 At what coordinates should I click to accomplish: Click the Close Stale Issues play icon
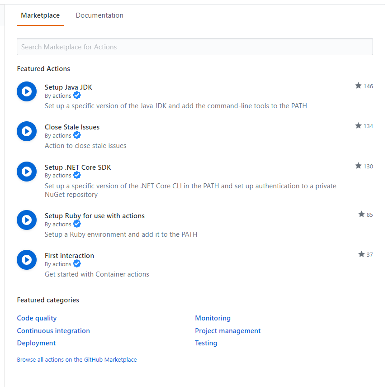coord(27,131)
